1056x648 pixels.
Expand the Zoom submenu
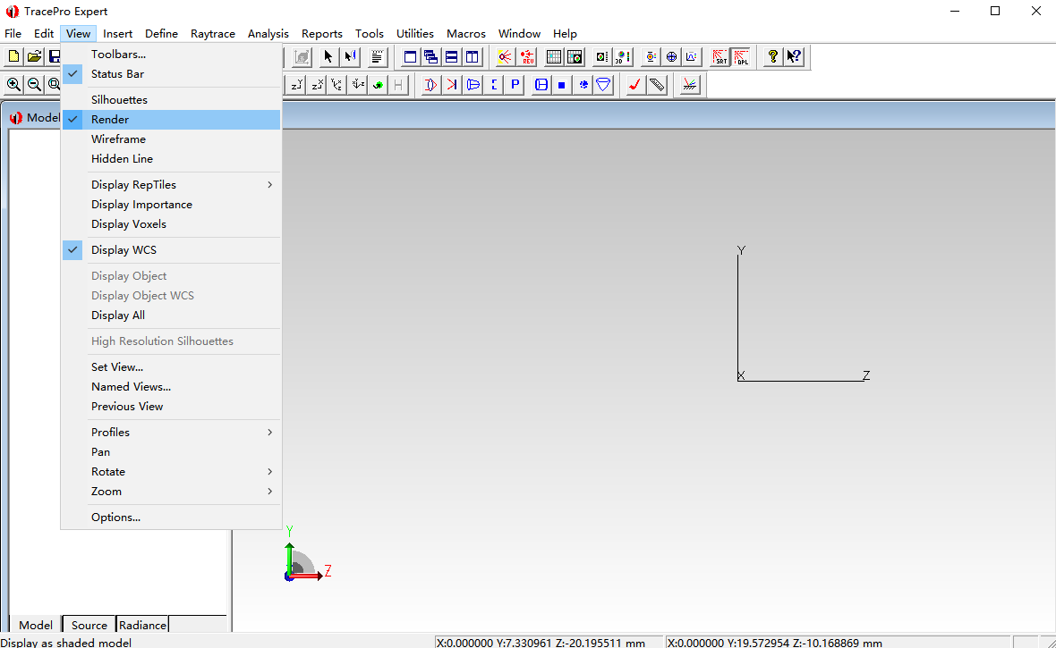(x=171, y=492)
